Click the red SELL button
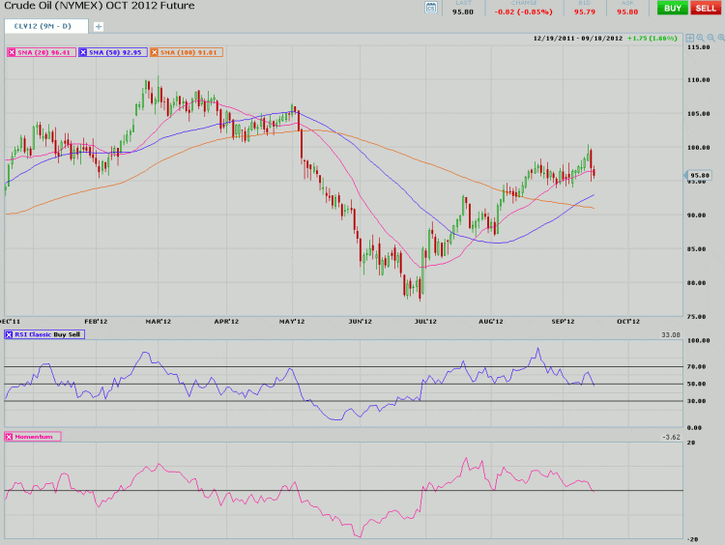The height and width of the screenshot is (545, 725). pyautogui.click(x=704, y=8)
